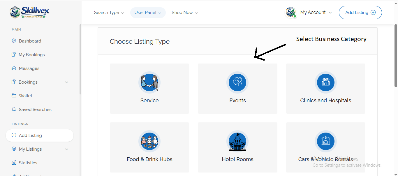
Task: Choose the Hotel Rooms building icon
Action: [x=237, y=141]
